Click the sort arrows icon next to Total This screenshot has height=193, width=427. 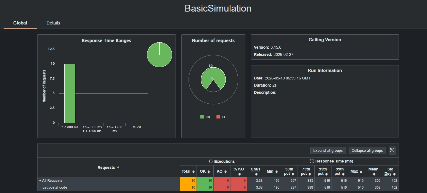pos(194,172)
